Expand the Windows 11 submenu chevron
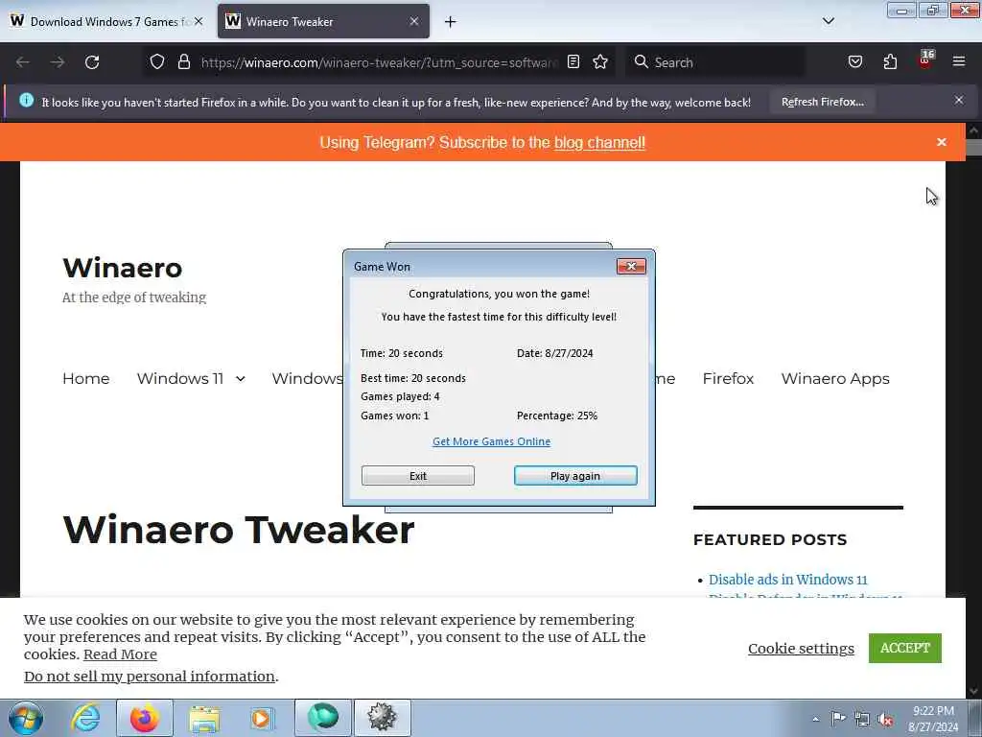 click(241, 379)
